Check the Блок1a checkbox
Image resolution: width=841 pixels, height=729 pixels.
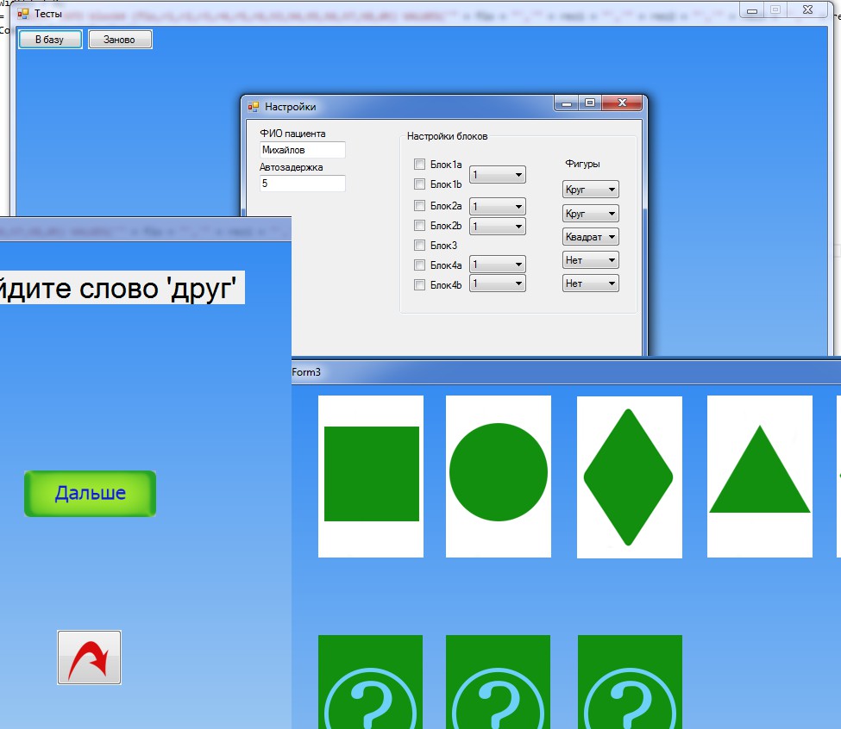click(x=419, y=164)
